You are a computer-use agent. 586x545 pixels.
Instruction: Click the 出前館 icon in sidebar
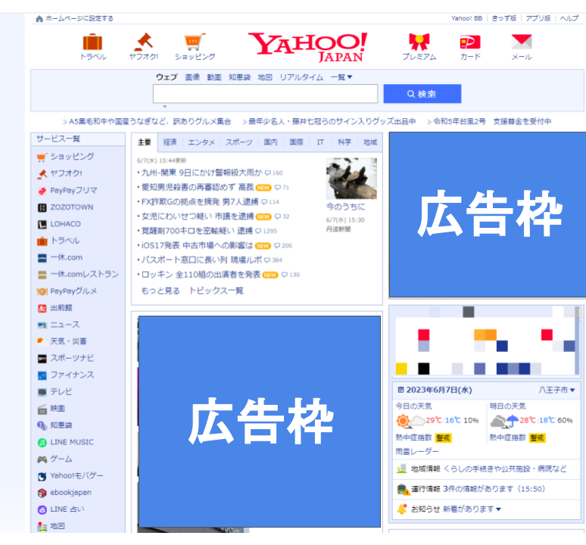[x=42, y=308]
